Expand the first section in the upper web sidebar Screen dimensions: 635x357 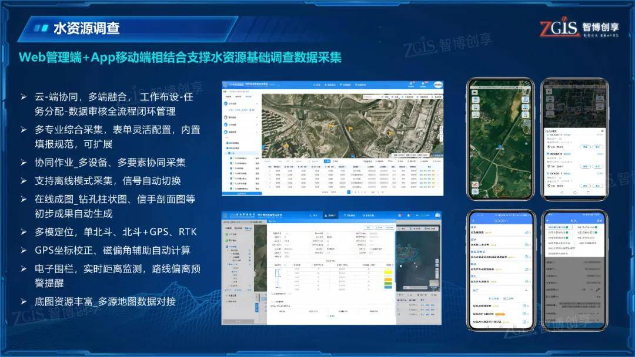pyautogui.click(x=257, y=103)
